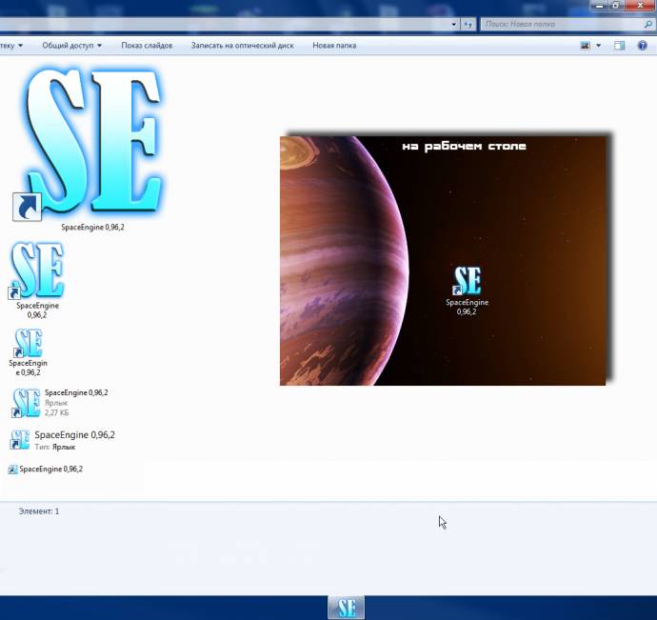Click the address bar refresh button

tap(468, 25)
